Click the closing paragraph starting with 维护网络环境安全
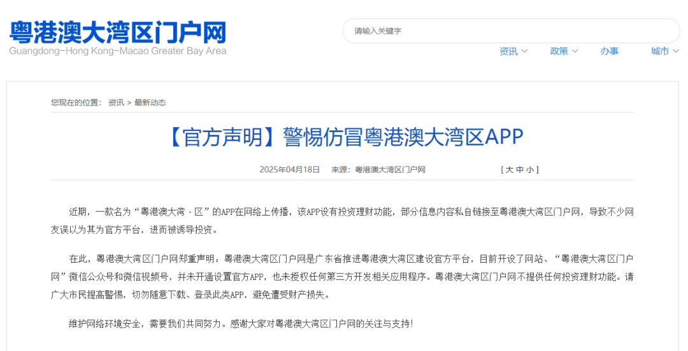 [x=241, y=324]
